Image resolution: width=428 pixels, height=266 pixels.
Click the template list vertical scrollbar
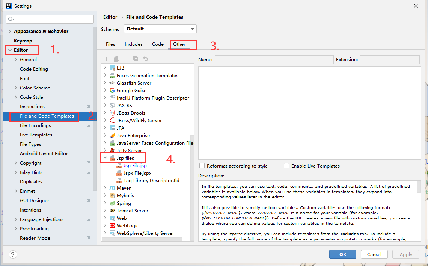[193, 189]
